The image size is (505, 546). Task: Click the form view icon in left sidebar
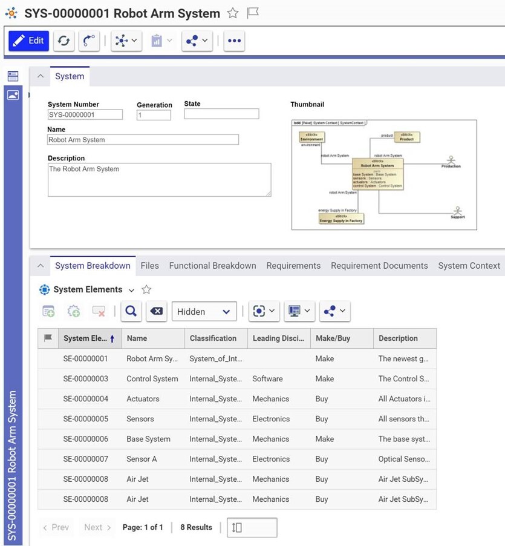(x=13, y=76)
